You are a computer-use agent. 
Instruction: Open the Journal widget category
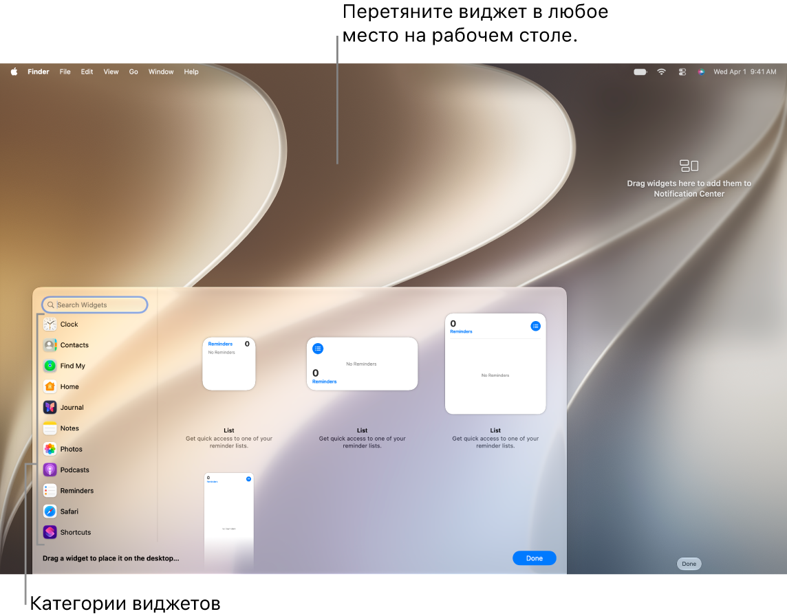pyautogui.click(x=64, y=407)
